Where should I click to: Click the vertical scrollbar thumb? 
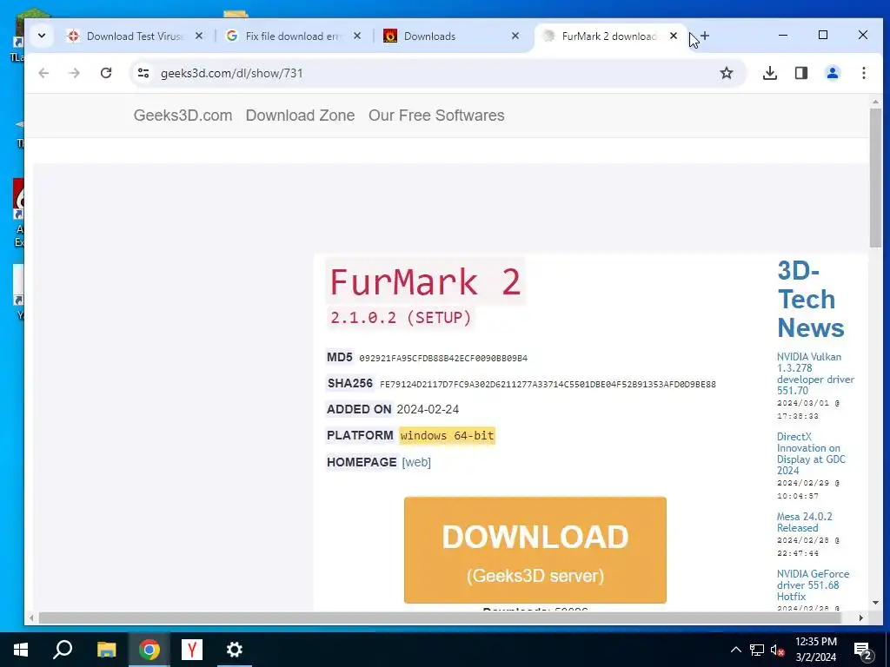(875, 177)
